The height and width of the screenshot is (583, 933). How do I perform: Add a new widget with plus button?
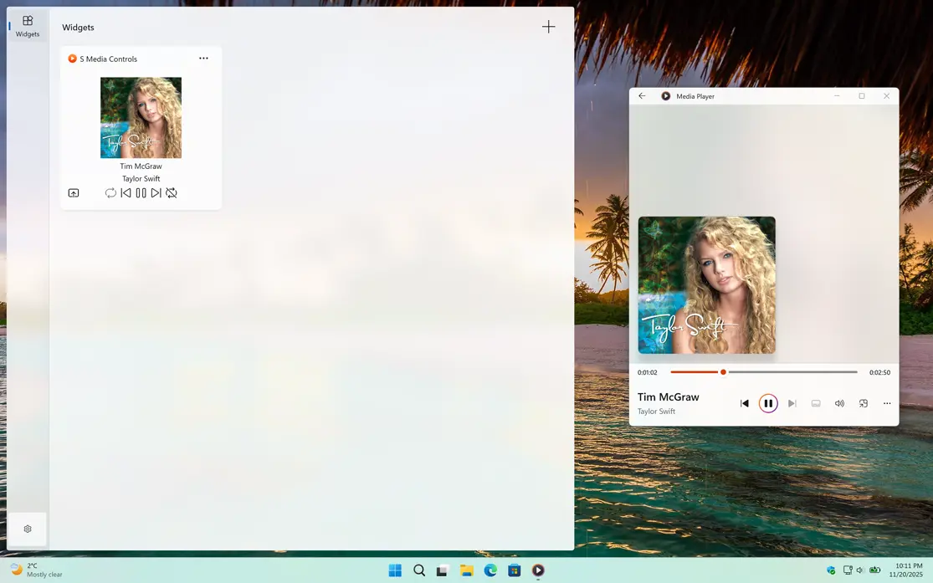tap(548, 27)
